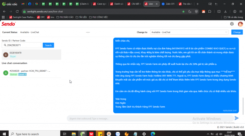Open TÀI LIỆU bookmark folder
The height and width of the screenshot is (136, 245).
81,17
